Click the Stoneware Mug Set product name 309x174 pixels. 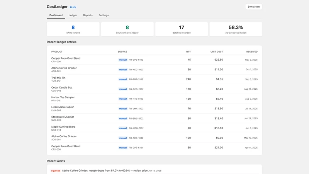63,117
